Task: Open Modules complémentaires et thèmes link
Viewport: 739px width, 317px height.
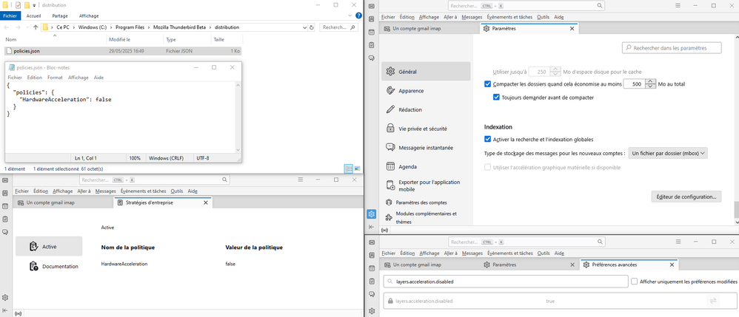Action: (x=426, y=217)
